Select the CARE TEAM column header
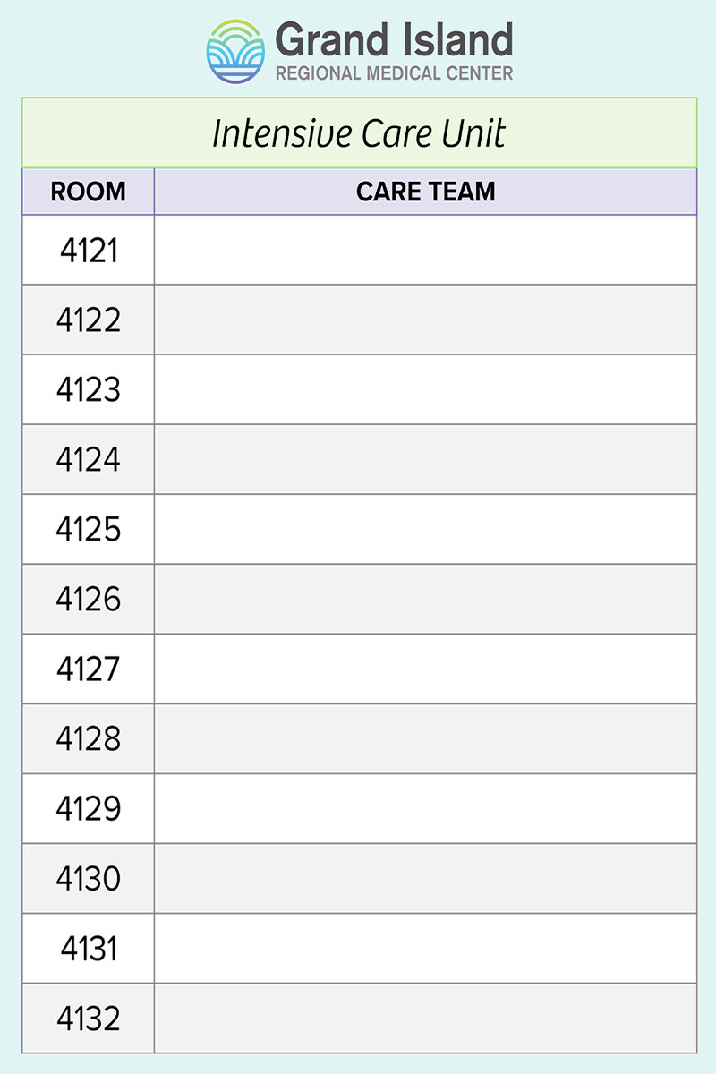Screen dimensions: 716x1074 click(x=426, y=192)
